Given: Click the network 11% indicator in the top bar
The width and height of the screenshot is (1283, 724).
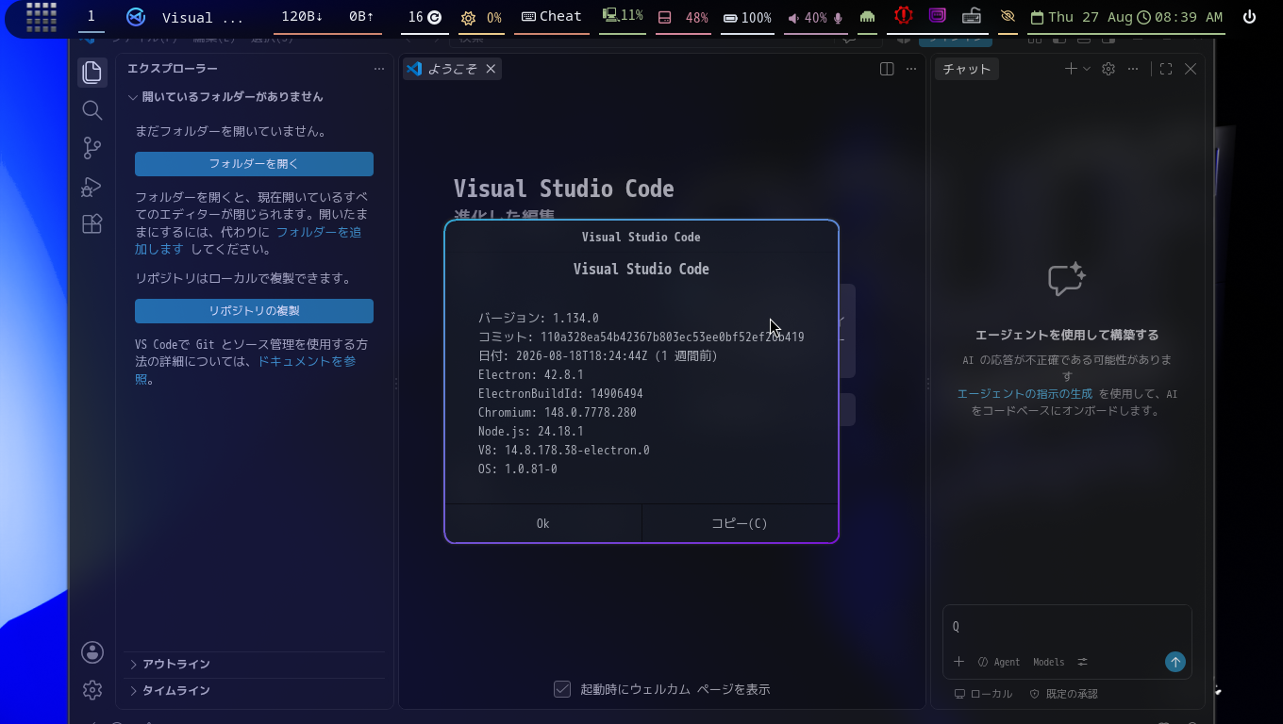Looking at the screenshot, I should pos(622,17).
